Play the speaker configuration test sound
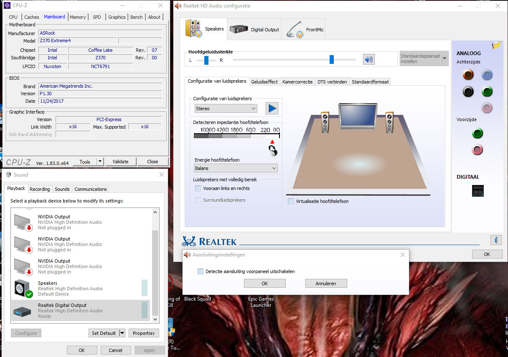The height and width of the screenshot is (357, 508). pos(272,109)
